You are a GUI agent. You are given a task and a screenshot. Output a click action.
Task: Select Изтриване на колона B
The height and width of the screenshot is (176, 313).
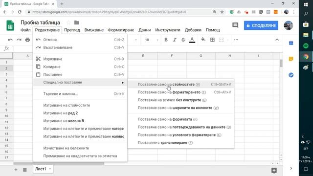click(80, 121)
